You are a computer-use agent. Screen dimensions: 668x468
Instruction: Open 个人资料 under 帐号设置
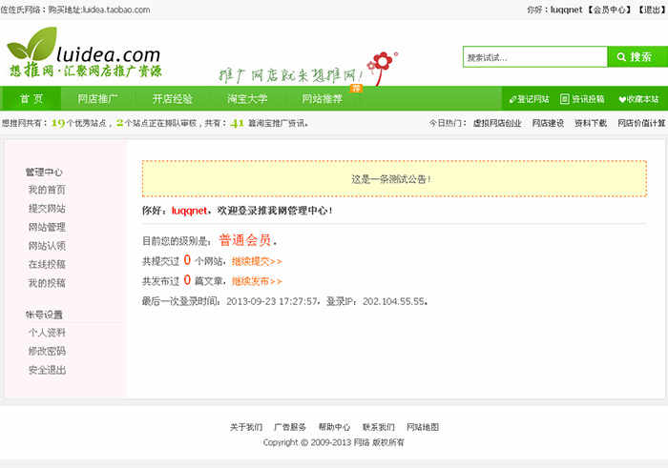(x=47, y=333)
